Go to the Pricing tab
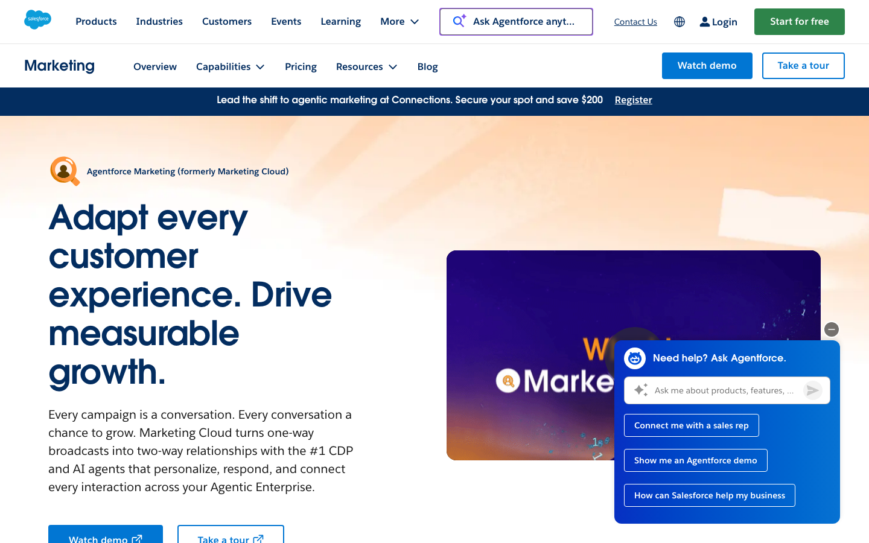The image size is (869, 543). (301, 66)
